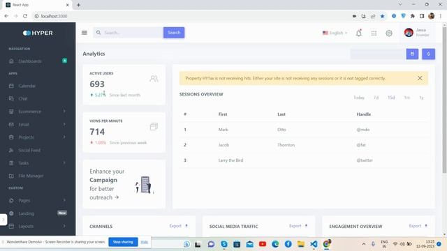The image size is (447, 251).
Task: Expand the Projects sidebar menu
Action: pos(38,137)
